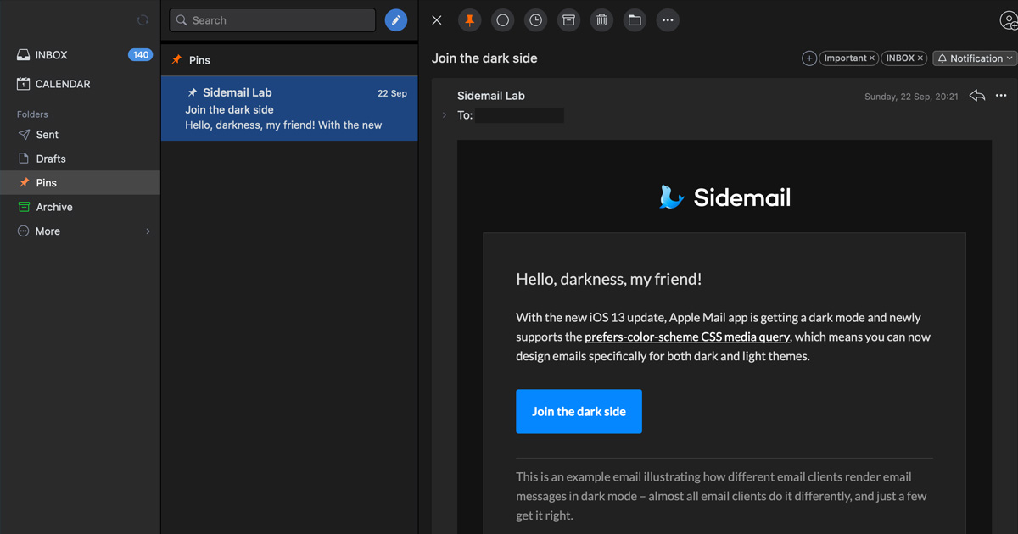Click the Folders section heading
Viewport: 1018px width, 534px height.
click(32, 114)
